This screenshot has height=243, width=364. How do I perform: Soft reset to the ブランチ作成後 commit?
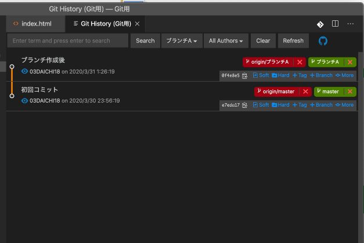tap(261, 75)
